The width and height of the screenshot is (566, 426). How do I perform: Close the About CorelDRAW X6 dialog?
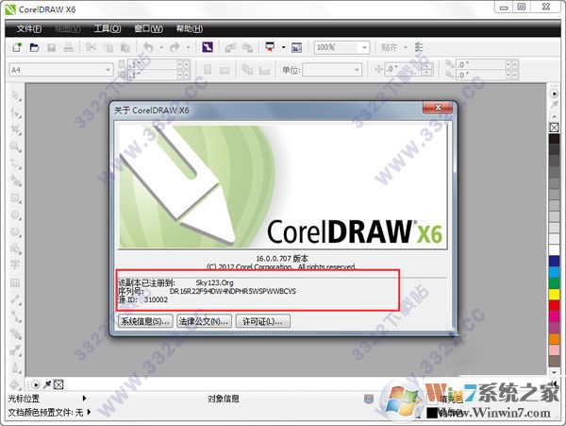[x=438, y=108]
